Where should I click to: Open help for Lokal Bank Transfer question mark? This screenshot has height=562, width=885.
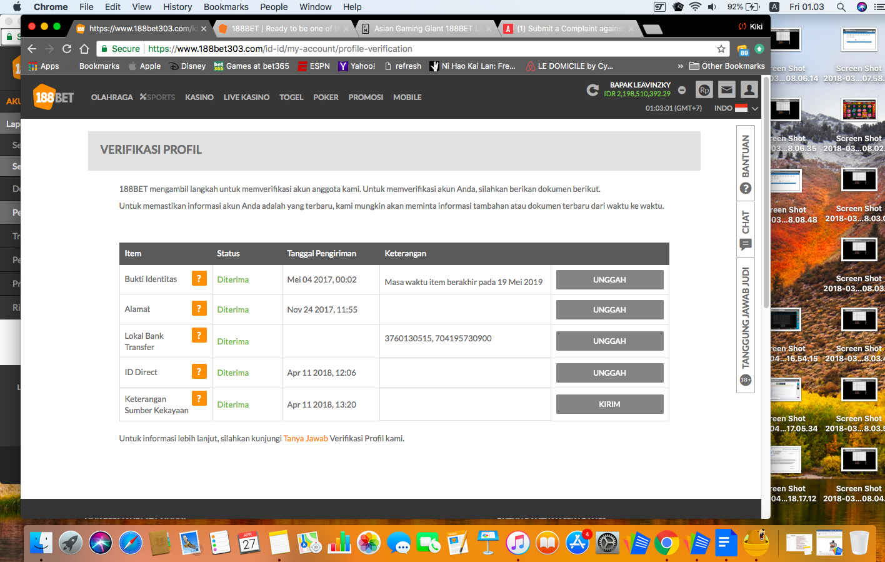pos(199,336)
